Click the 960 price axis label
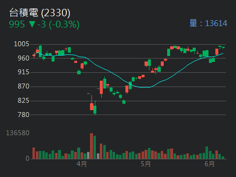 pyautogui.click(x=24, y=58)
